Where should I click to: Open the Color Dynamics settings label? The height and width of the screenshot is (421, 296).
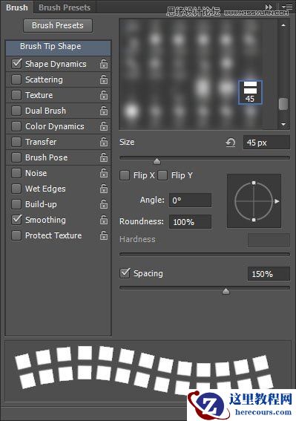[x=55, y=126]
